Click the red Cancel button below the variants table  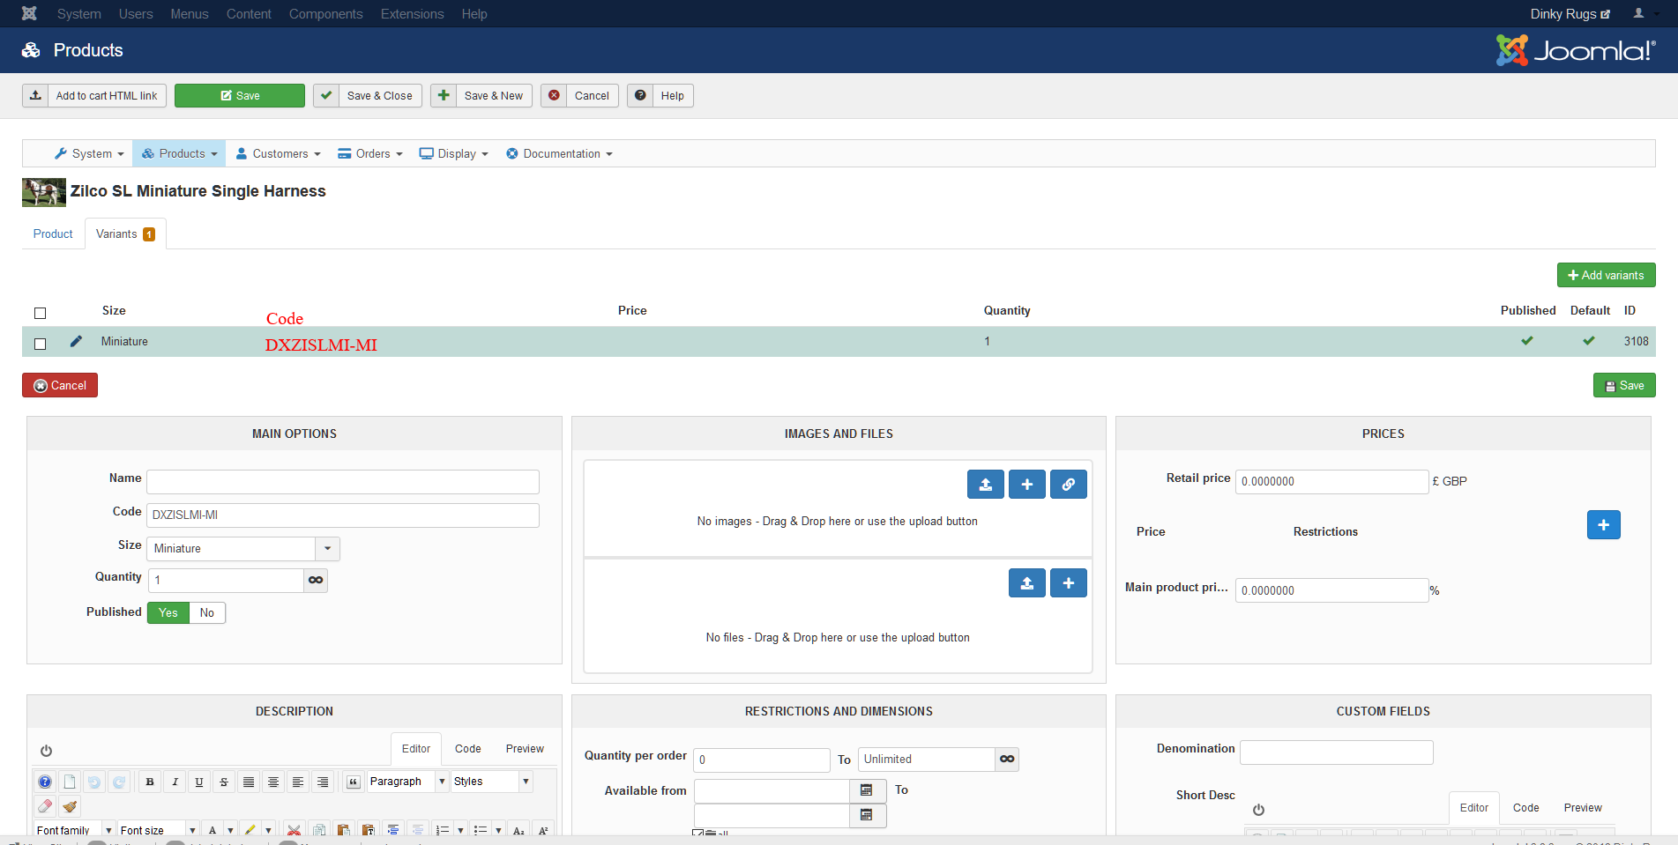60,385
